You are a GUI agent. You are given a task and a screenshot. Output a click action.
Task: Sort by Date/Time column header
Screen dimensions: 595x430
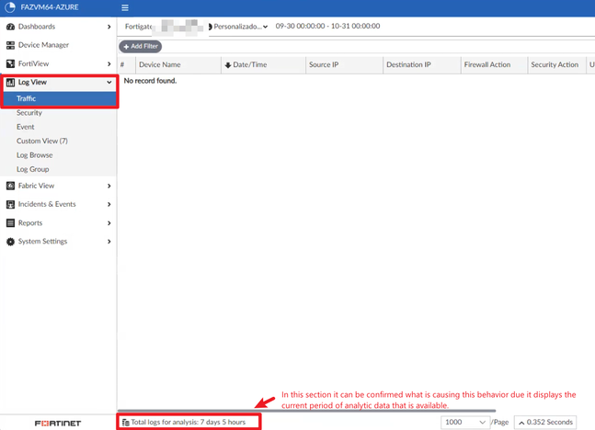click(x=263, y=65)
